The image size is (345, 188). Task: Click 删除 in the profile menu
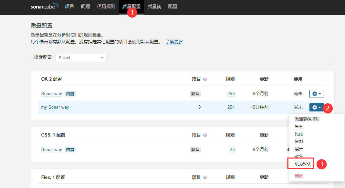[x=299, y=176]
